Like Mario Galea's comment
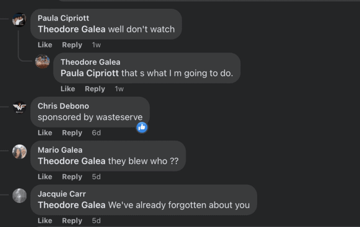360x227 pixels. tap(45, 177)
